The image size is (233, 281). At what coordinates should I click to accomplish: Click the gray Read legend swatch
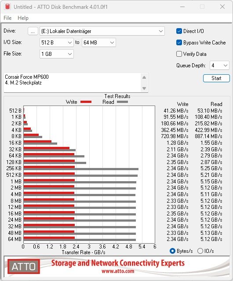coord(122,102)
